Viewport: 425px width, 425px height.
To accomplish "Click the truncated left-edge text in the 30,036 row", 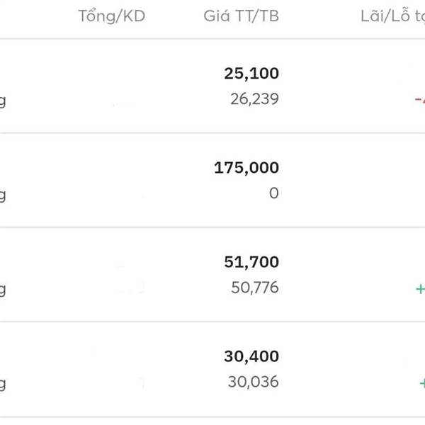I will click(x=3, y=384).
